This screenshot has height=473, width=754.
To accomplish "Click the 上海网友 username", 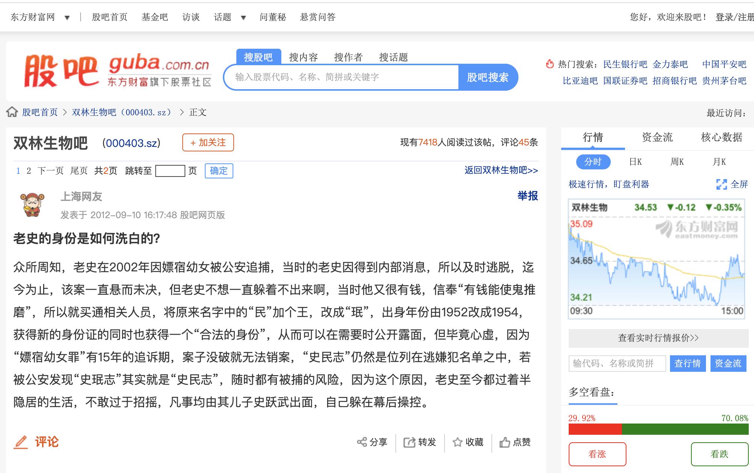I will [81, 196].
